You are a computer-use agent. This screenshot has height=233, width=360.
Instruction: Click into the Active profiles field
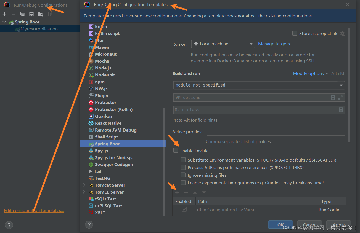(276, 132)
